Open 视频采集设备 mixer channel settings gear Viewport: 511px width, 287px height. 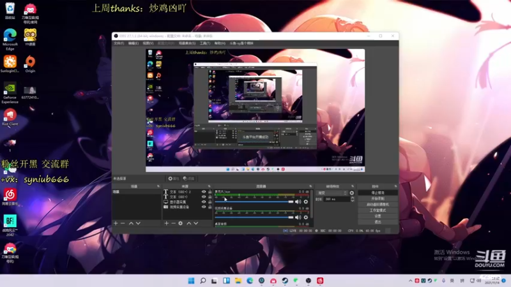[x=306, y=217]
